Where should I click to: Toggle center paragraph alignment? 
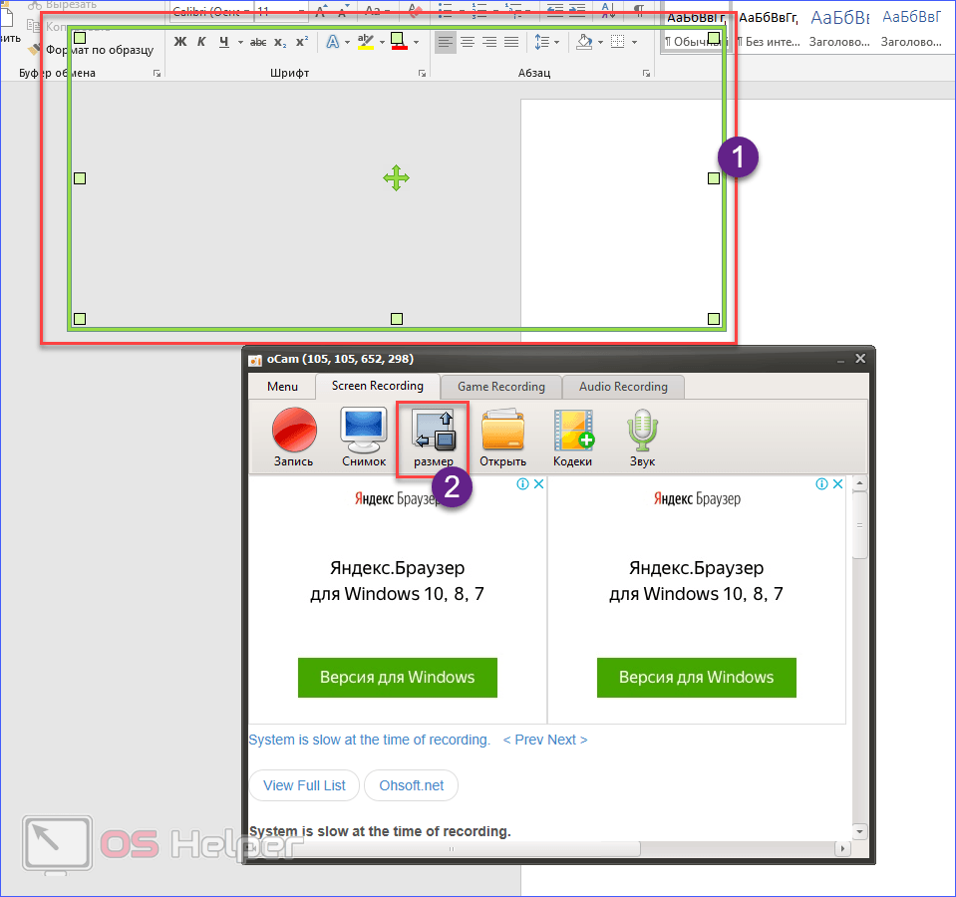[468, 42]
